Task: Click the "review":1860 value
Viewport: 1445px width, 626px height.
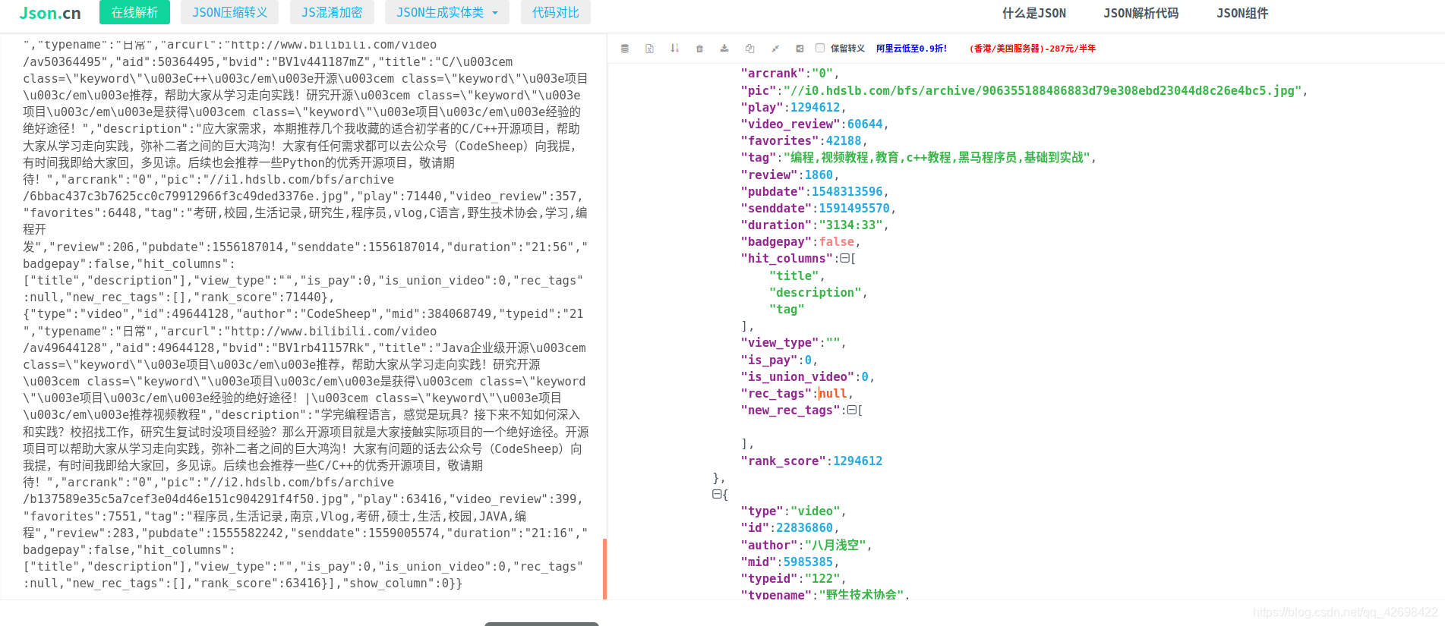Action: click(819, 175)
